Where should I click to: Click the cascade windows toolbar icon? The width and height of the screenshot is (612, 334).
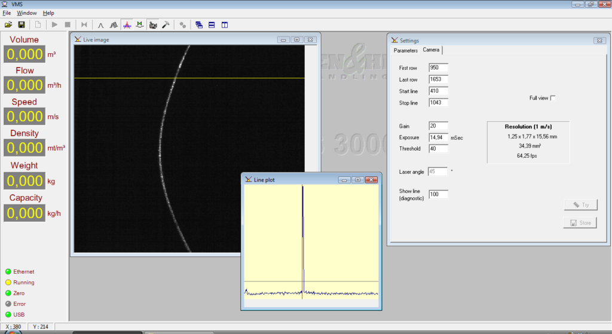[x=199, y=24]
